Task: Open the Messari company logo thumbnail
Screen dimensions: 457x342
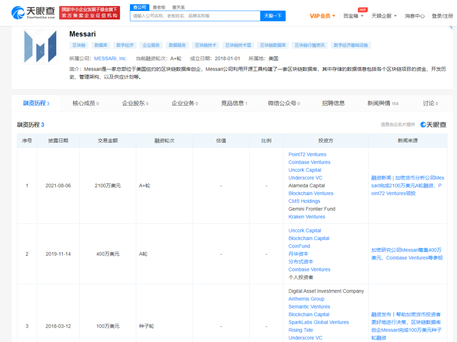Action: [40, 47]
